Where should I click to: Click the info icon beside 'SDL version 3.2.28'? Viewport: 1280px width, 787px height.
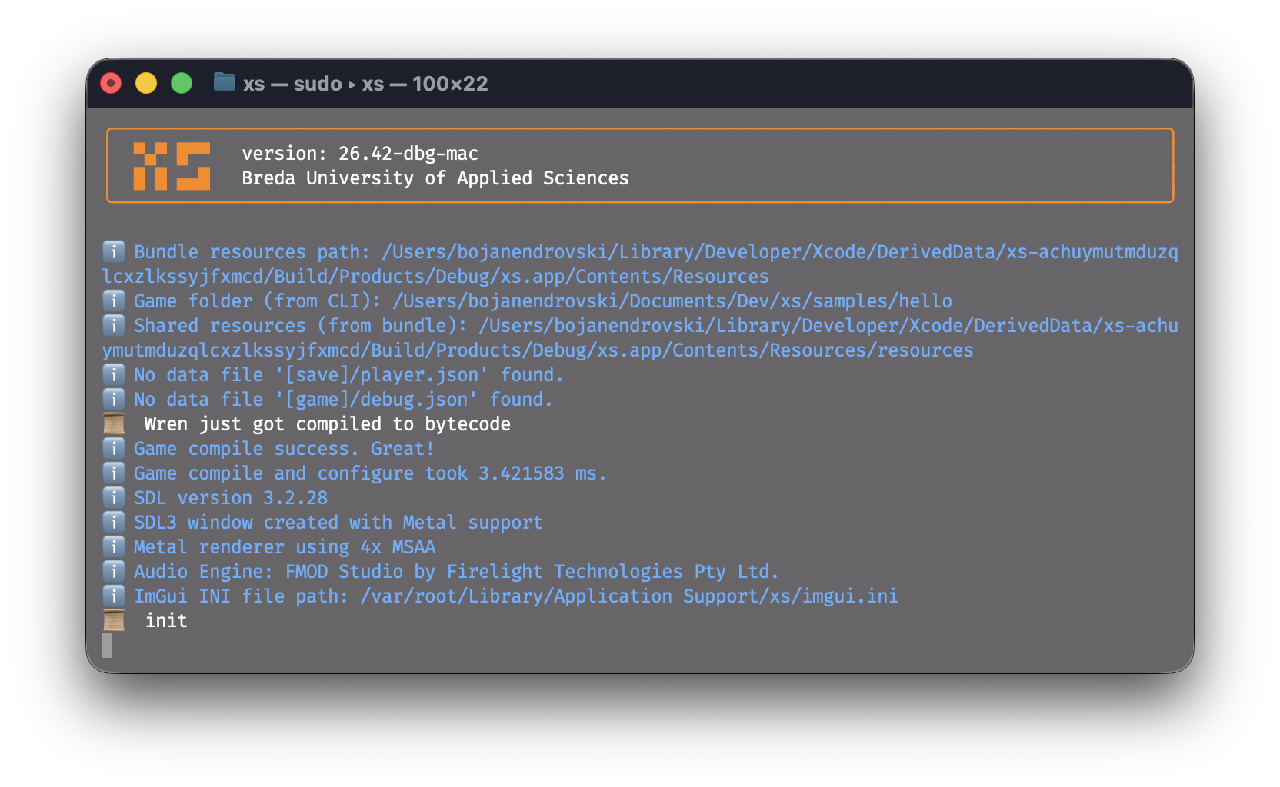coord(113,497)
